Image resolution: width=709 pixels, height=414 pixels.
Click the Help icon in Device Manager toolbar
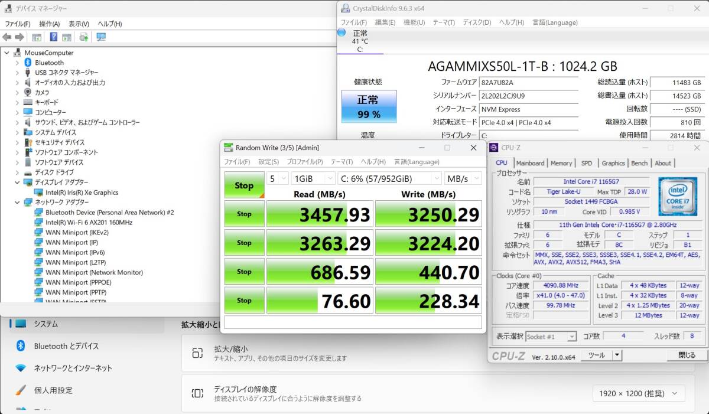coord(54,37)
